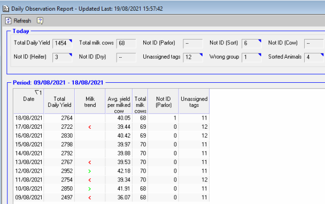The image size is (325, 204).
Task: Select the 17/08/2021 date cell
Action: click(x=29, y=127)
